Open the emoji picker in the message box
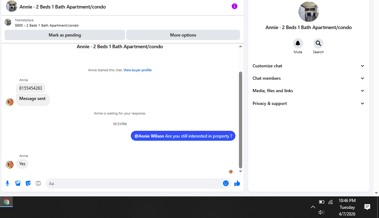Image resolution: width=379 pixels, height=218 pixels. (226, 184)
